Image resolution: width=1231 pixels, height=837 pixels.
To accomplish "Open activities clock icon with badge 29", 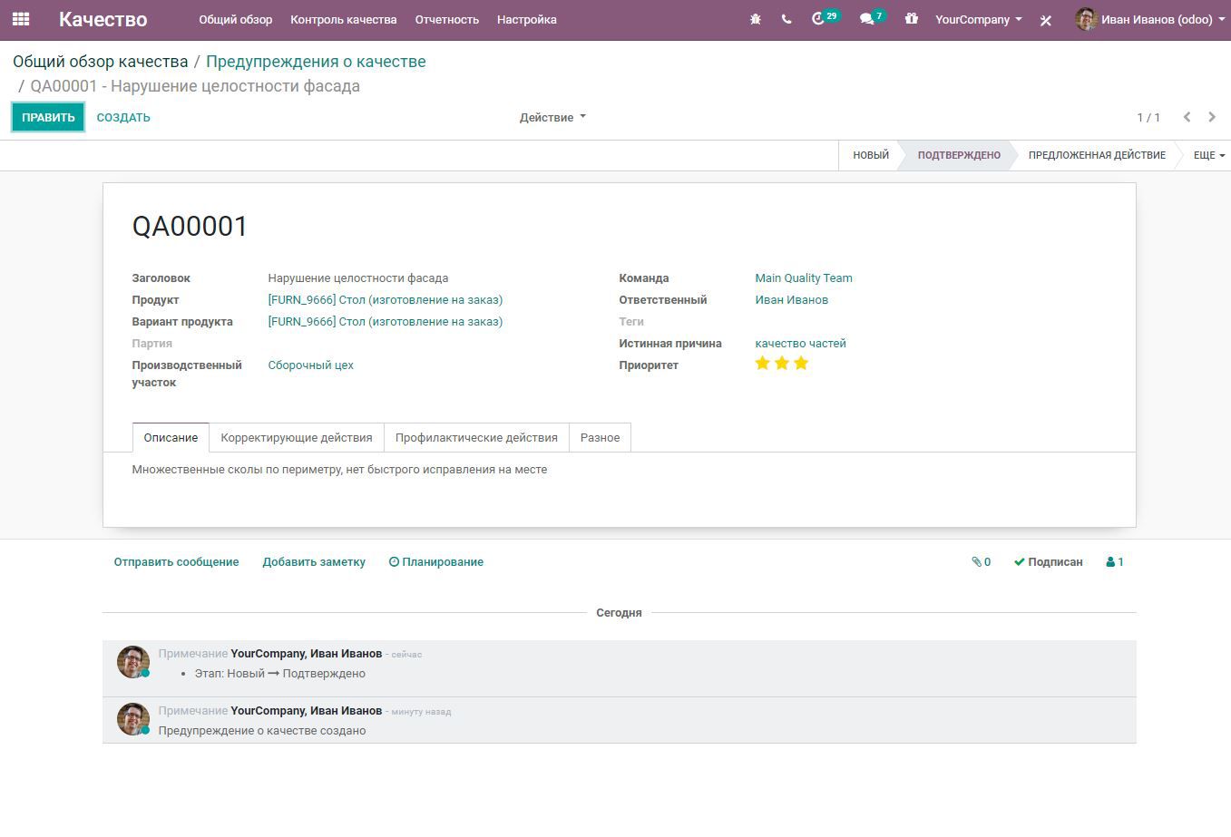I will (820, 19).
